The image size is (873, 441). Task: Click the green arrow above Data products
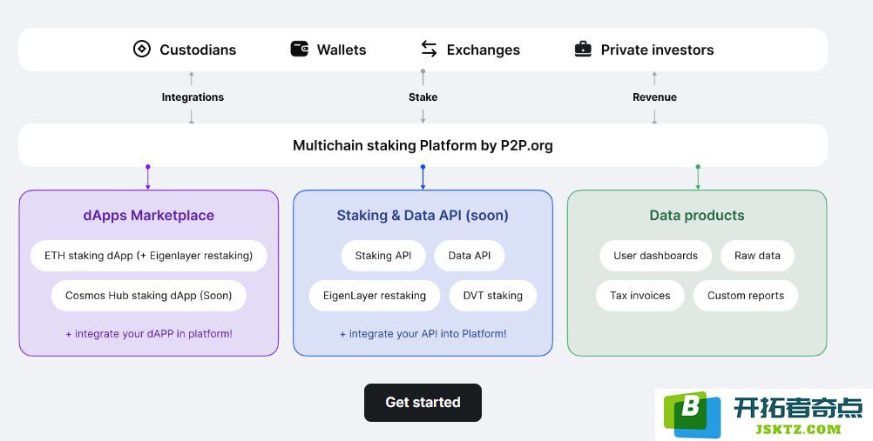click(698, 177)
